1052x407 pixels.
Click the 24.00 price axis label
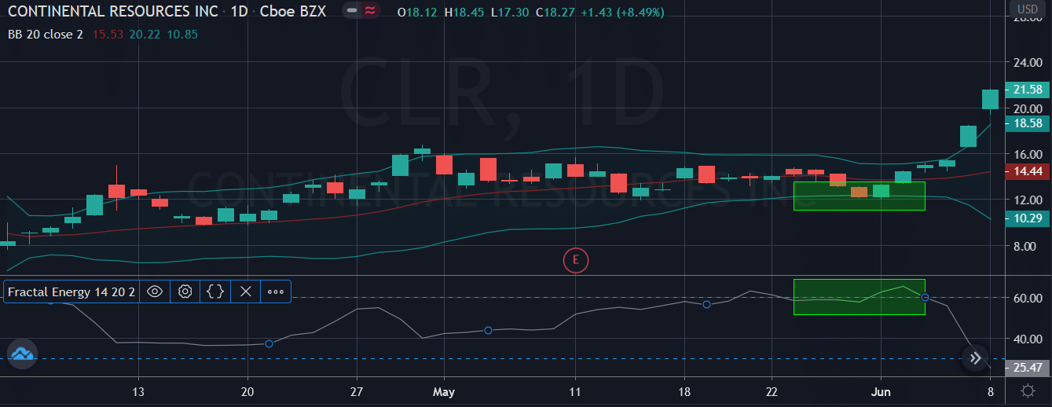click(1028, 63)
